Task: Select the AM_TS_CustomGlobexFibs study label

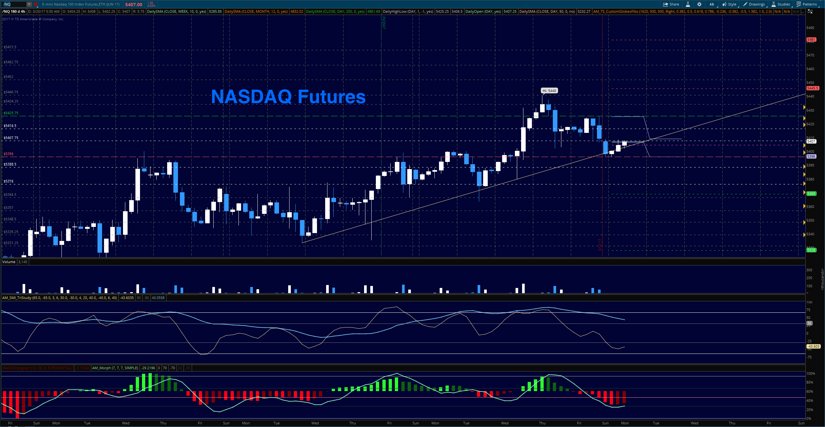Action: click(x=682, y=11)
